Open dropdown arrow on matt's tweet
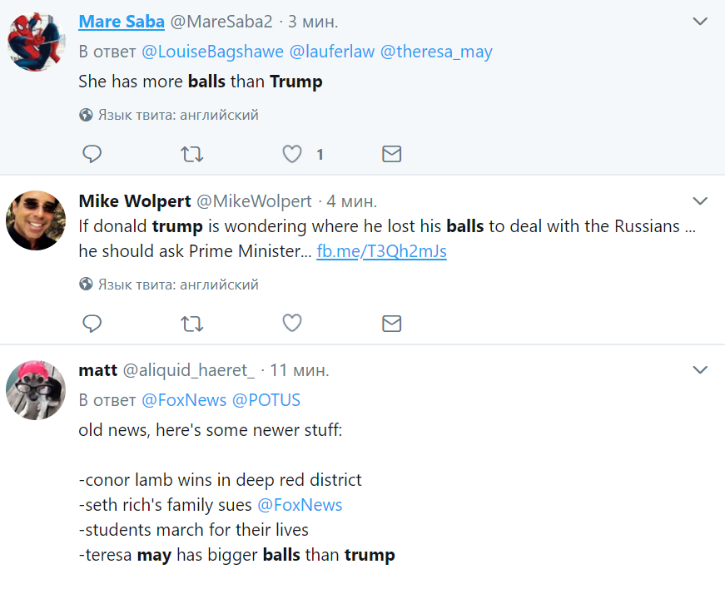 700,369
